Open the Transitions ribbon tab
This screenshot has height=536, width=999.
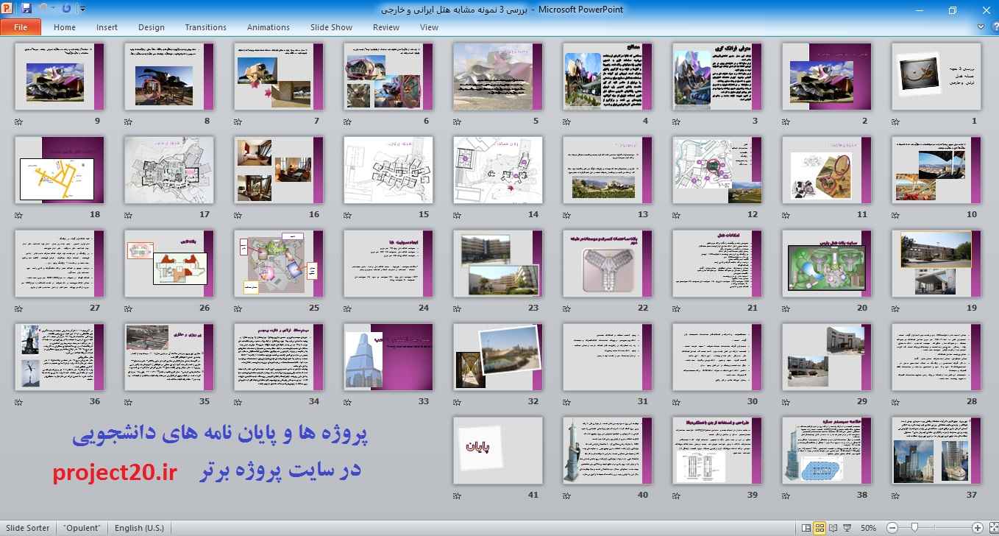[x=205, y=27]
